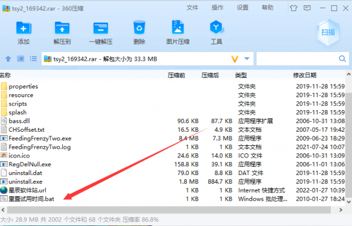
Task: Open the 设置 (Settings) menu
Action: tap(242, 8)
